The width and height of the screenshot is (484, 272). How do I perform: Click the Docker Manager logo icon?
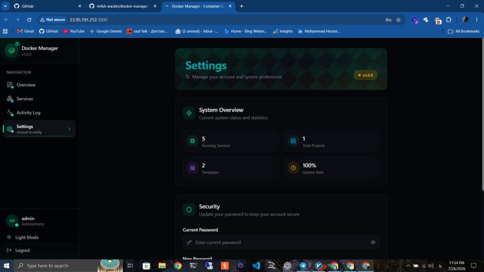(x=12, y=50)
